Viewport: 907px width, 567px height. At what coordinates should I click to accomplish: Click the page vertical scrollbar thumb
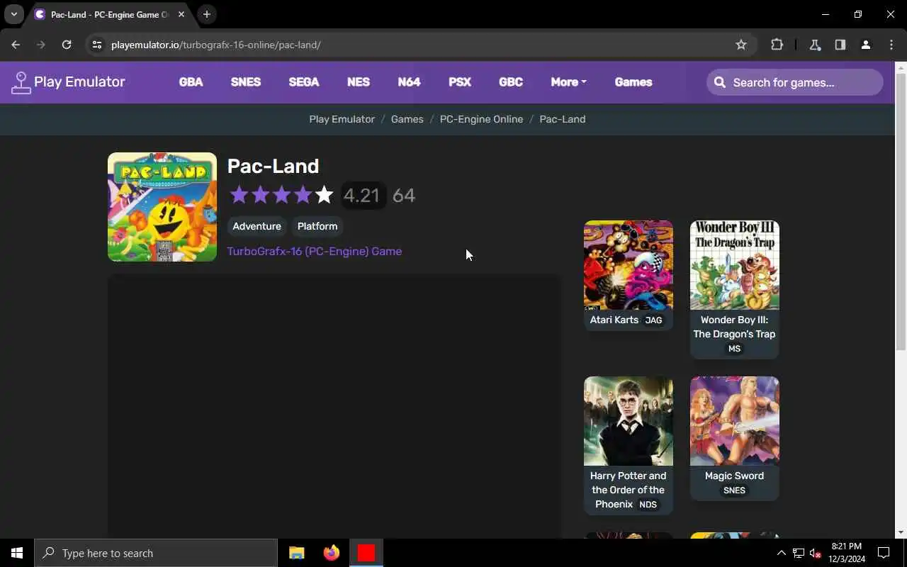(x=901, y=213)
